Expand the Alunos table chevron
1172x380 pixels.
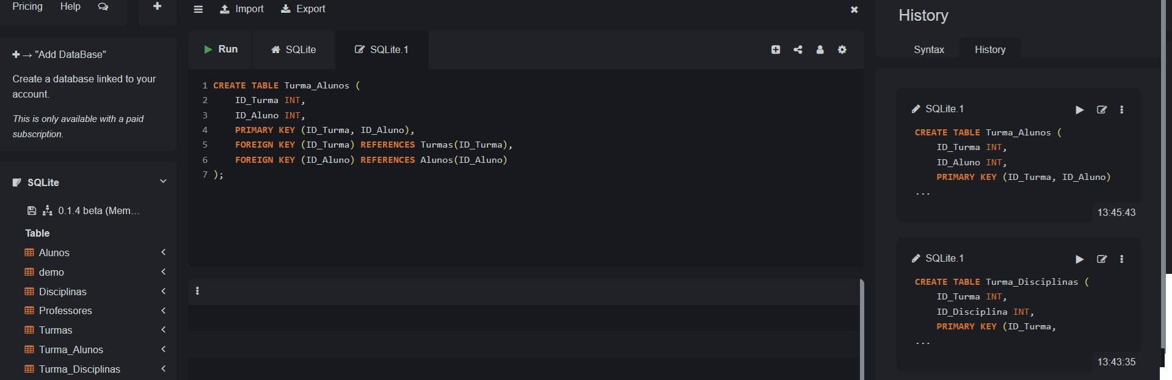point(163,252)
